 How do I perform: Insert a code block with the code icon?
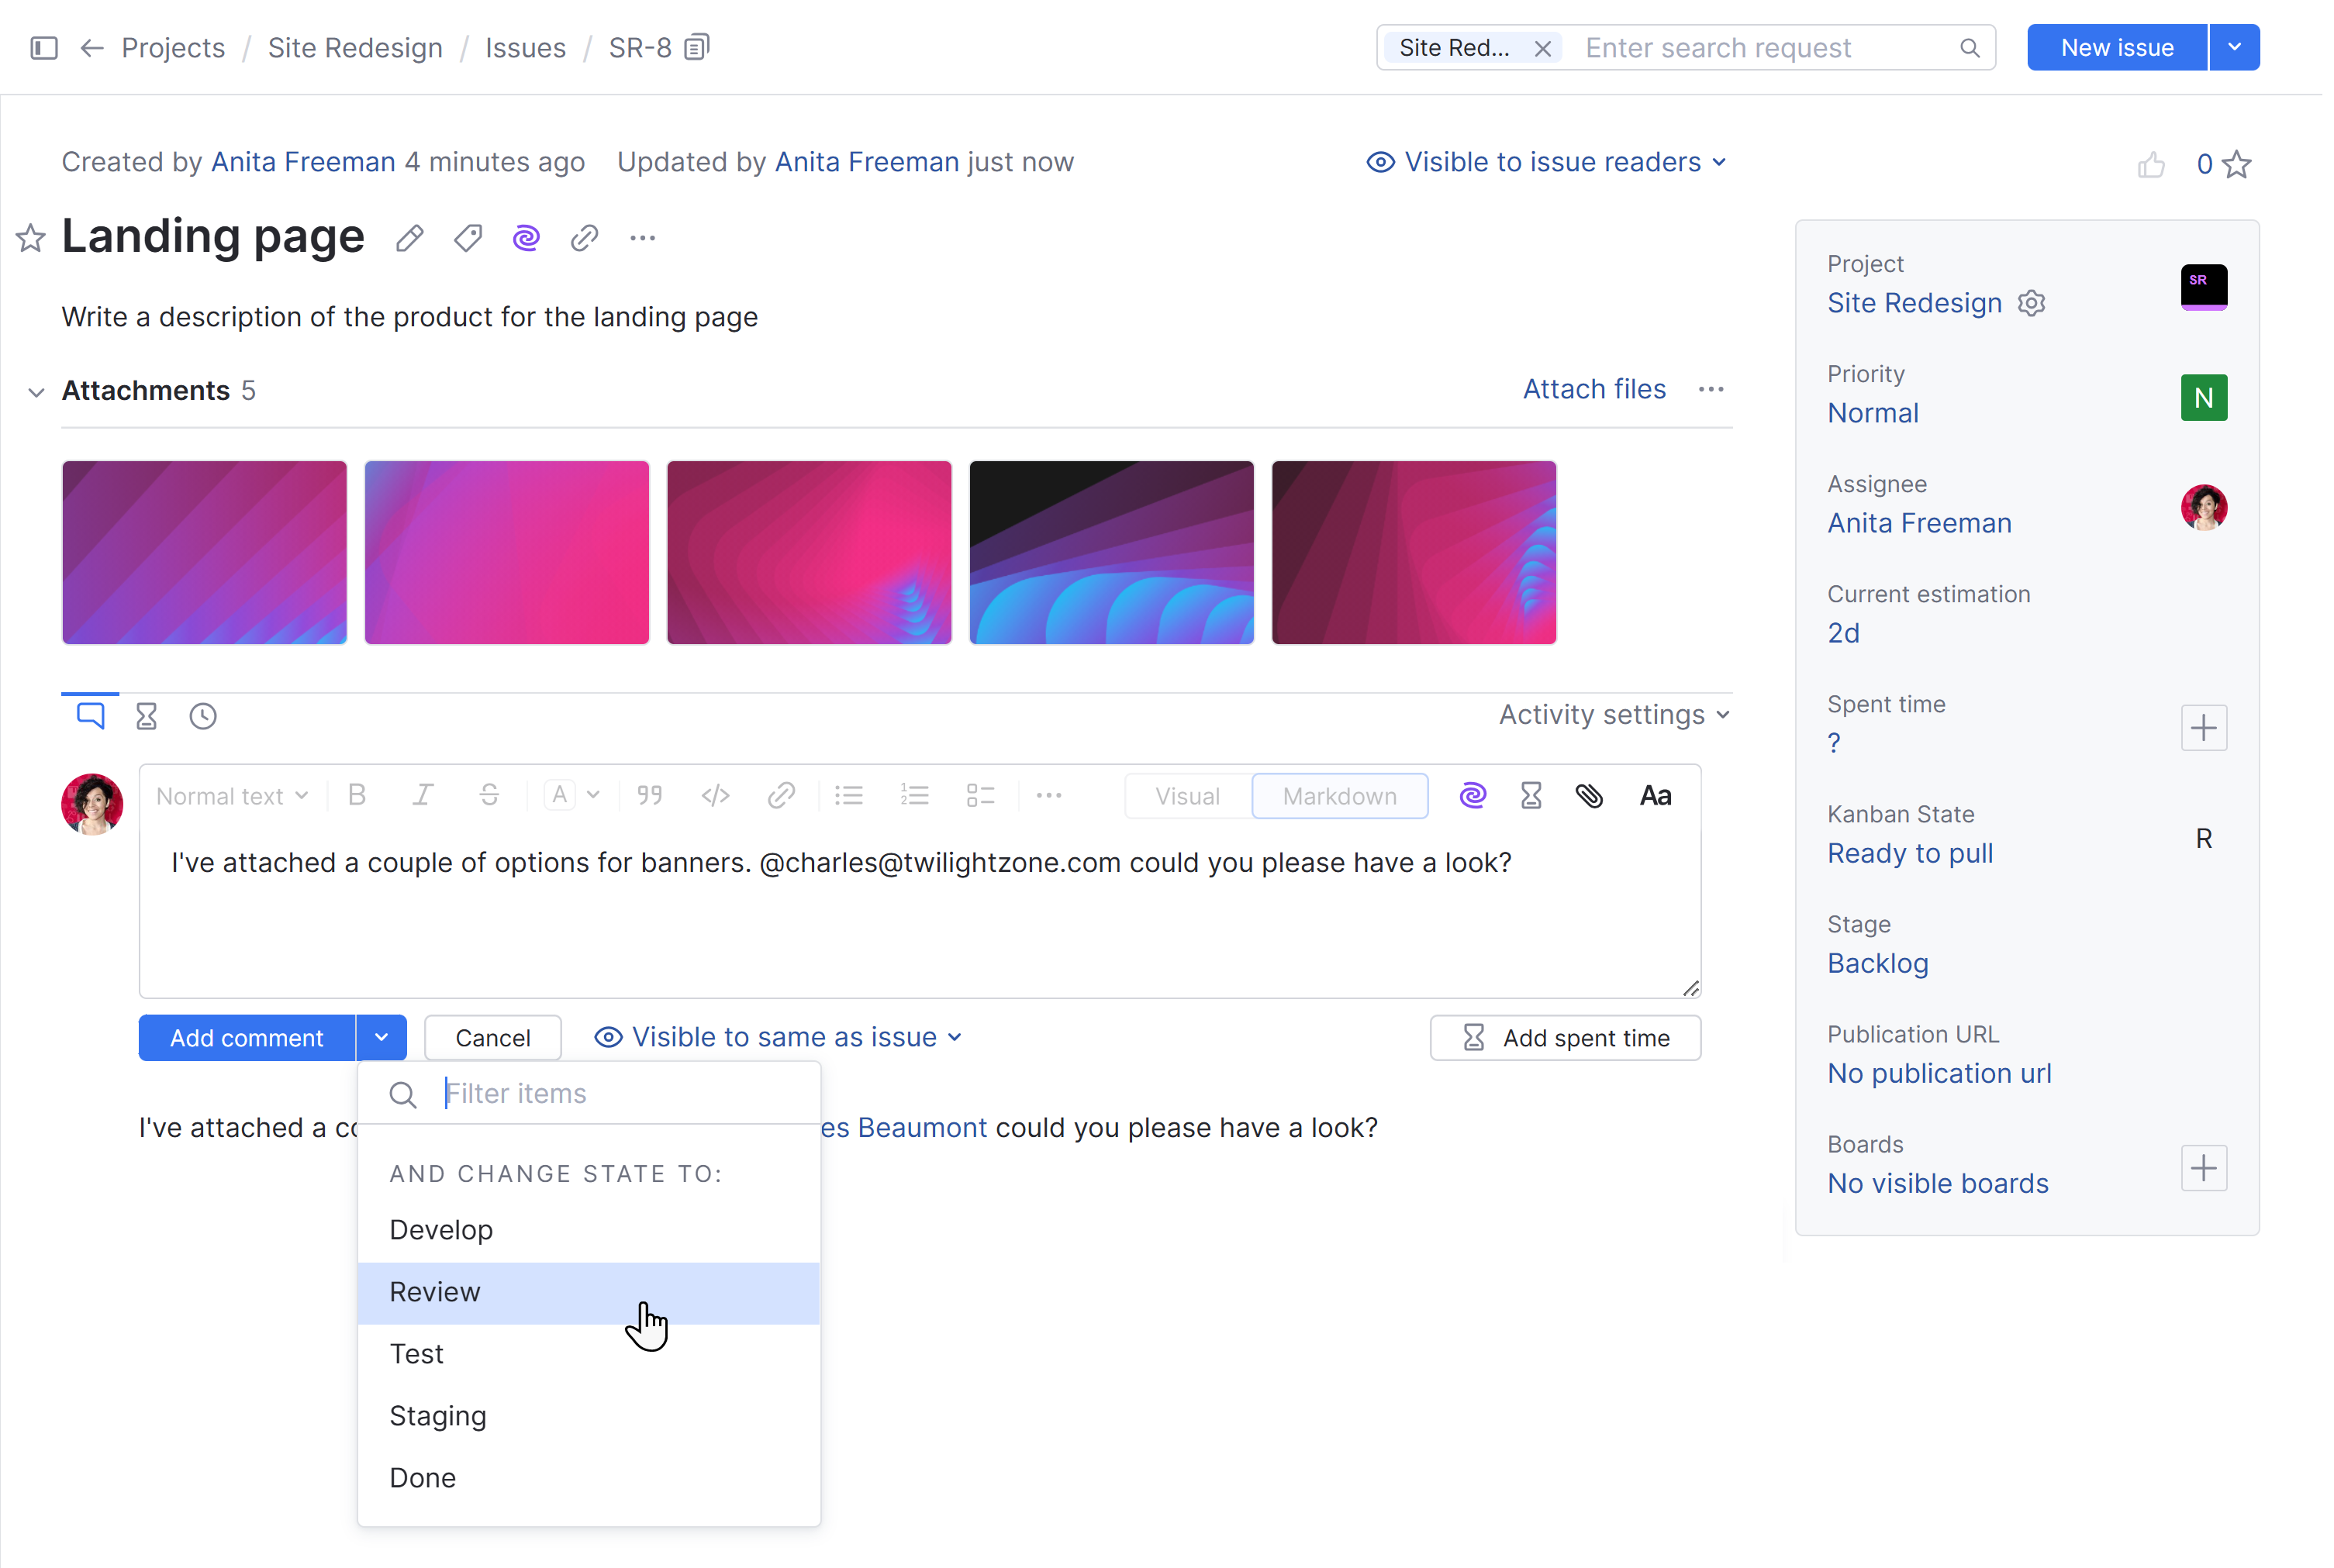pos(715,796)
